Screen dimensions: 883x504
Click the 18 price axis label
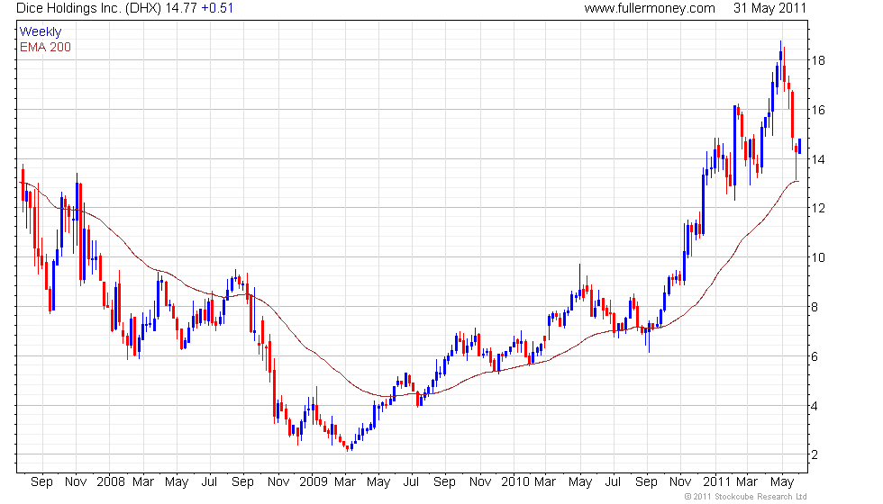pos(818,61)
